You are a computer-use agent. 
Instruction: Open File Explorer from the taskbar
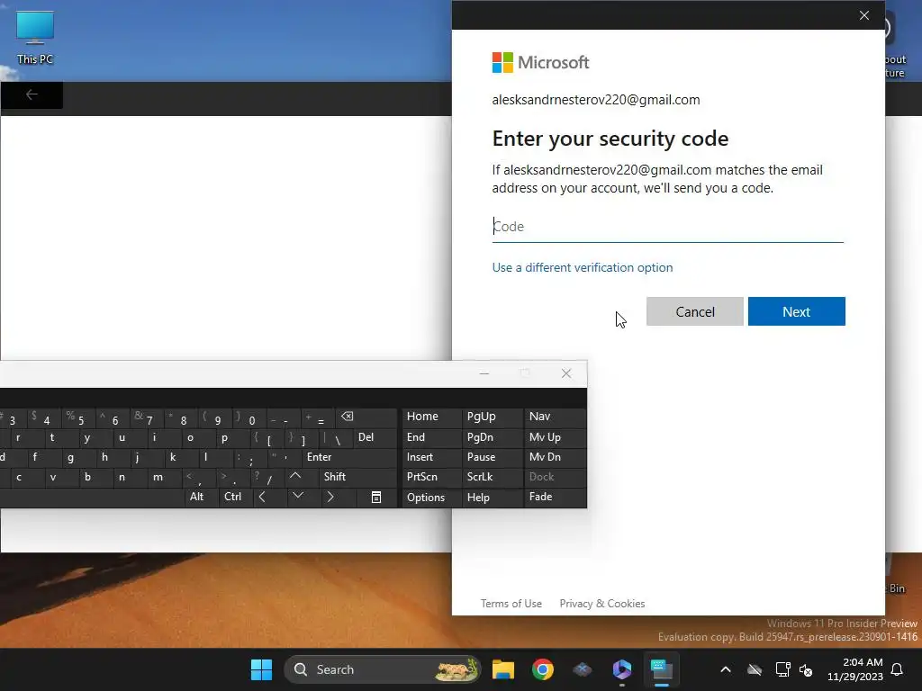[x=502, y=669]
